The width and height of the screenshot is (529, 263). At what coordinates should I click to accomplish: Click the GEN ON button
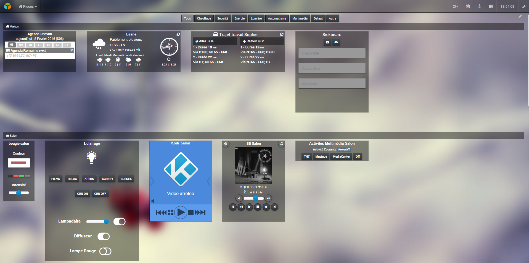click(x=83, y=194)
